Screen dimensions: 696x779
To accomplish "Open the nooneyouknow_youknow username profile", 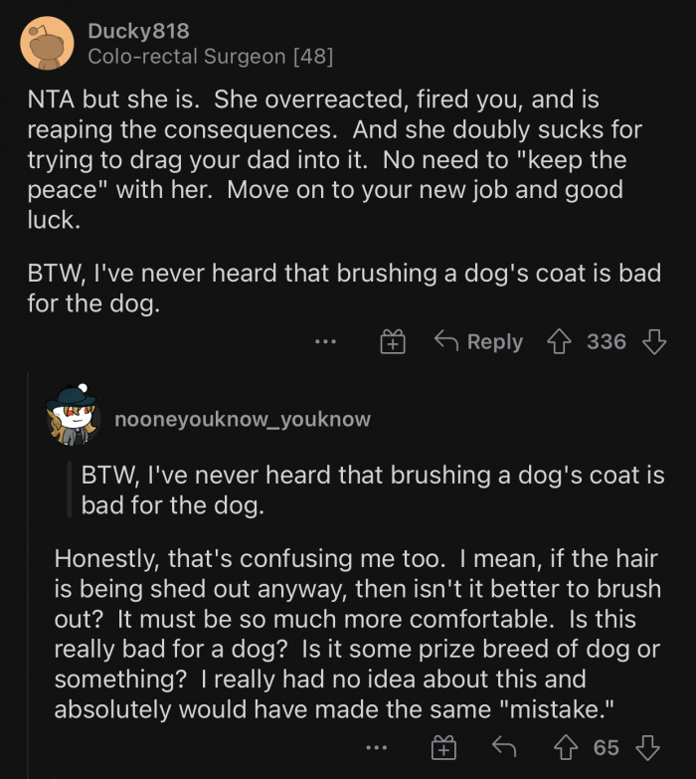I will click(x=243, y=419).
